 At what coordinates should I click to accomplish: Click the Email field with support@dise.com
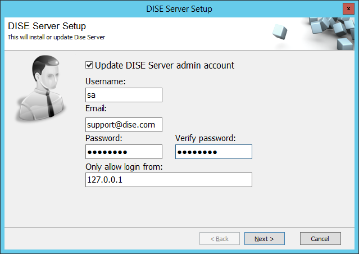(124, 125)
